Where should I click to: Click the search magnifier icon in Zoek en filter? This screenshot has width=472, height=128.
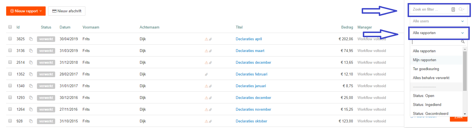click(461, 10)
